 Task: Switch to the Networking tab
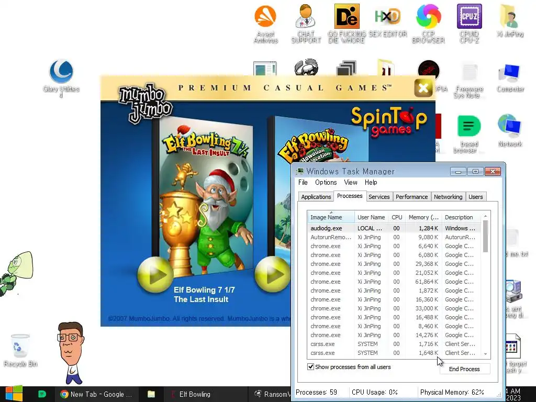[x=448, y=197]
